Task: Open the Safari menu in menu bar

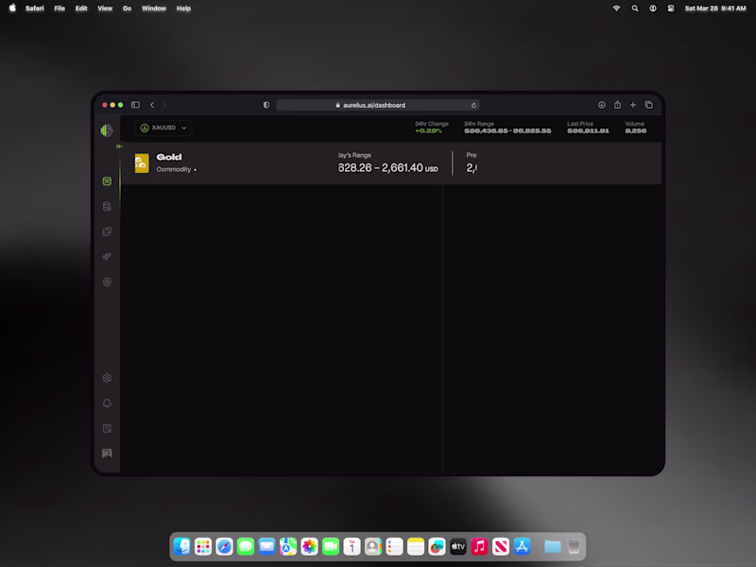Action: tap(34, 9)
